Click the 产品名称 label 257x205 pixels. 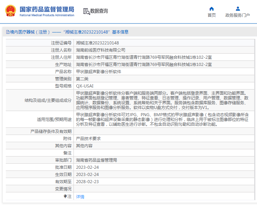tap(63, 72)
